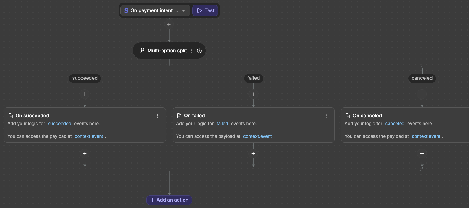Select the Multi-option split node
Screen dimensions: 469x208
pyautogui.click(x=169, y=51)
